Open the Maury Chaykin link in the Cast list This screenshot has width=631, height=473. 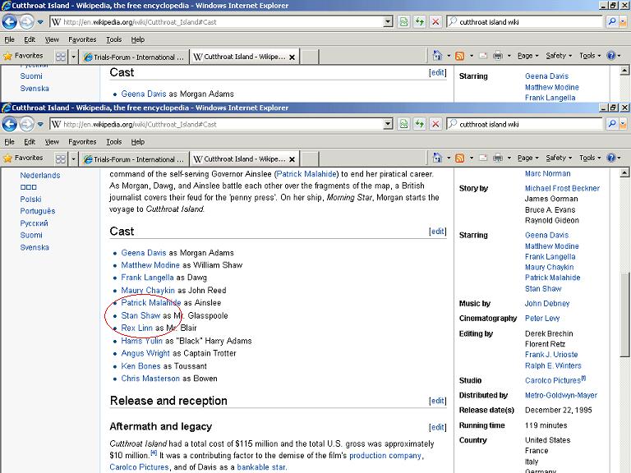(x=148, y=290)
